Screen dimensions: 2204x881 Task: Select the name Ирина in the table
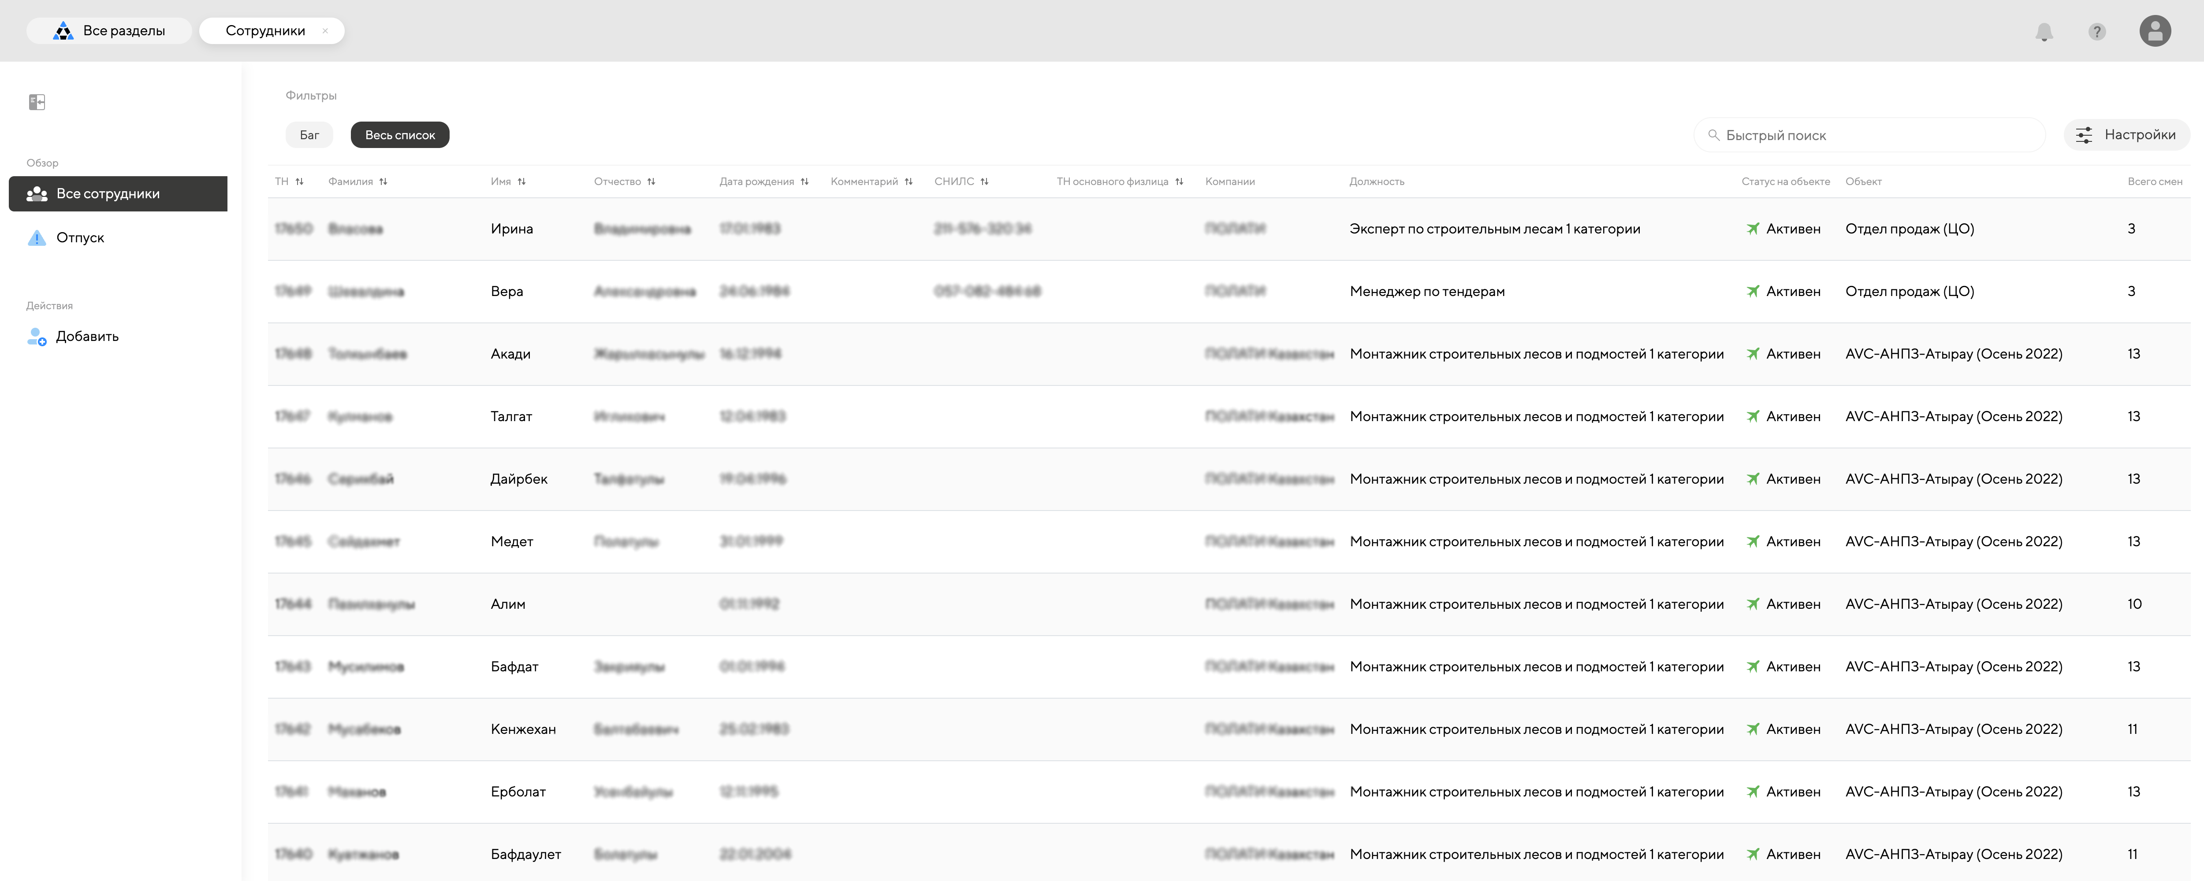point(512,228)
